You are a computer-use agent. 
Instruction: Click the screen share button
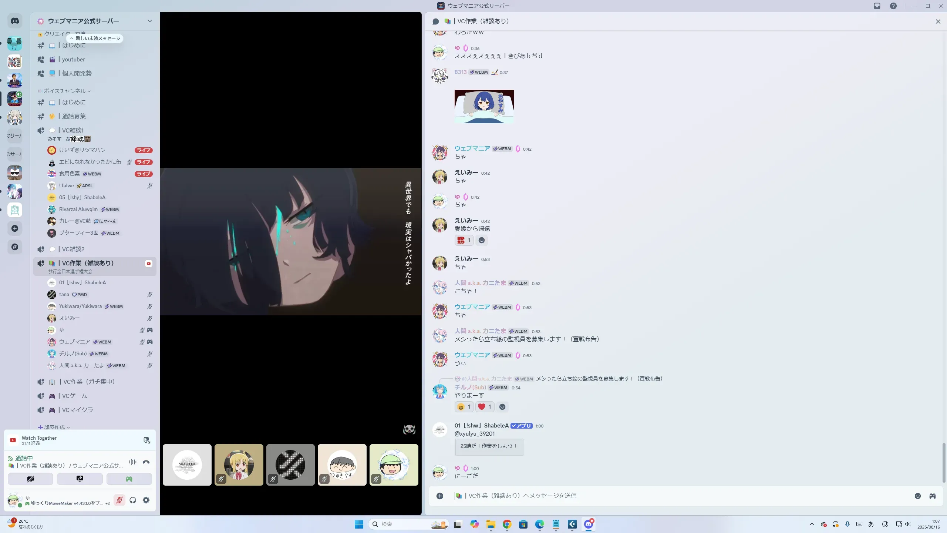[x=80, y=479]
